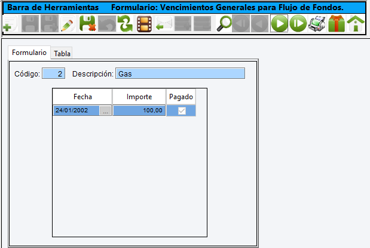This screenshot has height=248, width=370.
Task: Click the green refresh arrows icon
Action: click(126, 23)
